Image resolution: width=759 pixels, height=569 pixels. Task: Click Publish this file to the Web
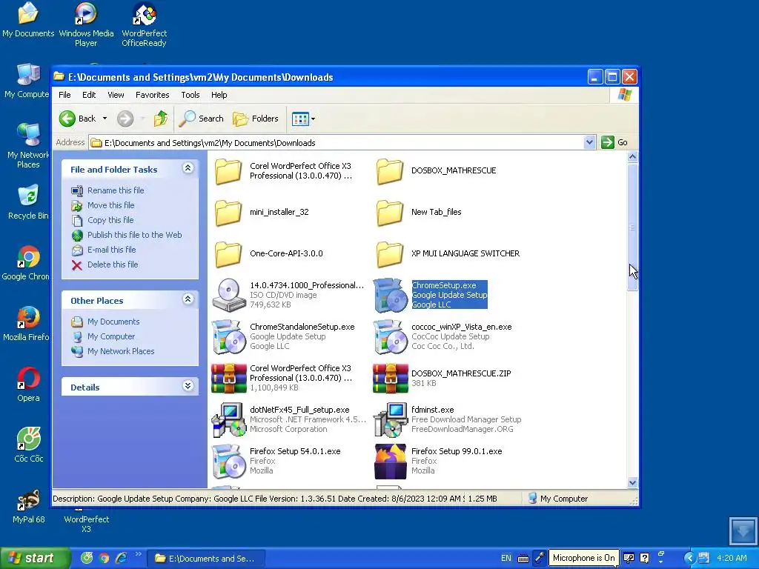pyautogui.click(x=135, y=235)
